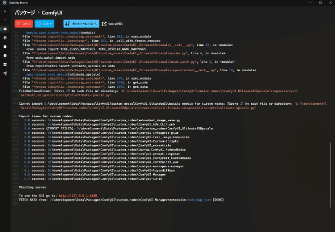Open the http://127.0.0.1:8188 link
This screenshot has width=335, height=232.
pyautogui.click(x=78, y=195)
